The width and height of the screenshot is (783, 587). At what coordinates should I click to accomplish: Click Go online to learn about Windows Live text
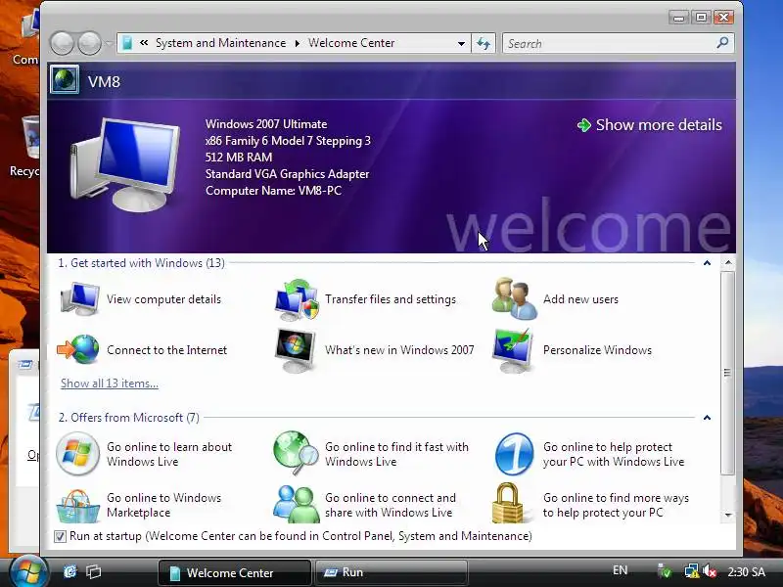tap(169, 454)
